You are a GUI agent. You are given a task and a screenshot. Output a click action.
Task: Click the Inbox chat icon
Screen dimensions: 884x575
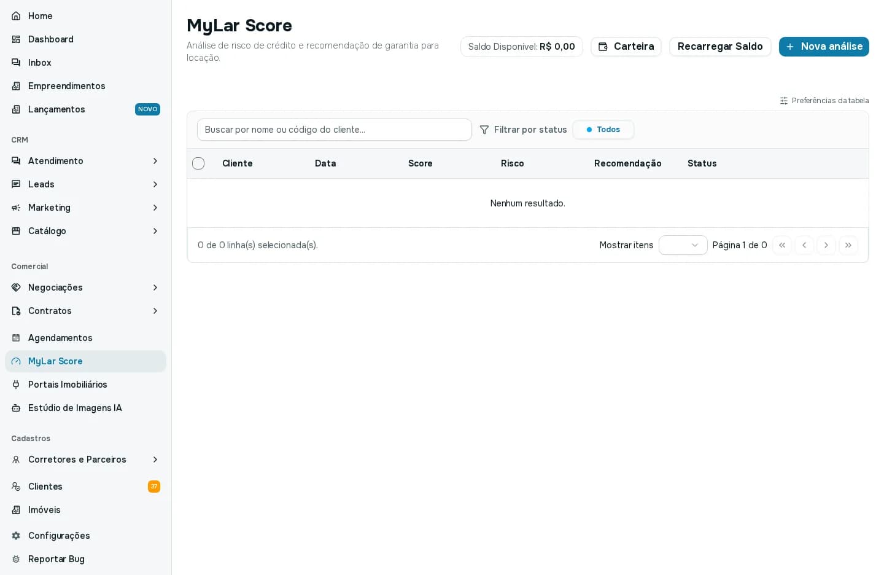tap(16, 63)
